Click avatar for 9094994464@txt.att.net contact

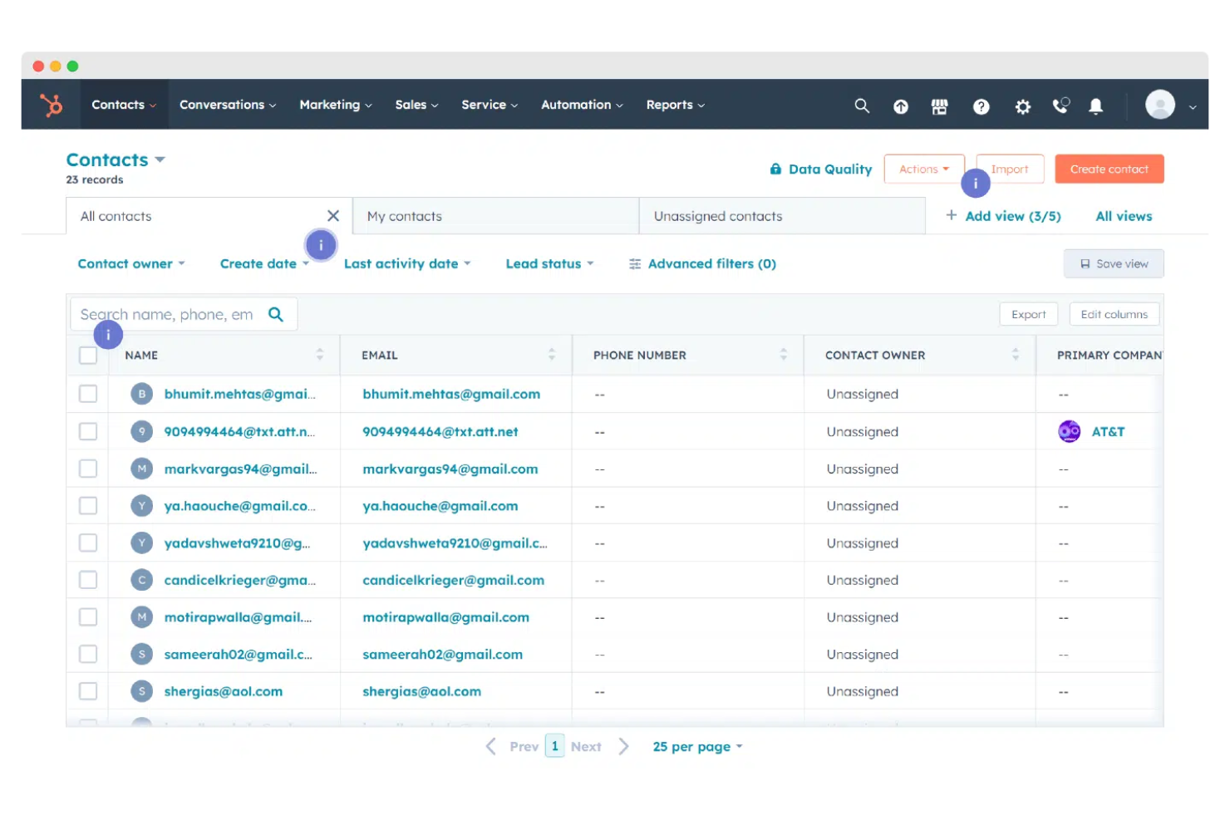pyautogui.click(x=142, y=431)
